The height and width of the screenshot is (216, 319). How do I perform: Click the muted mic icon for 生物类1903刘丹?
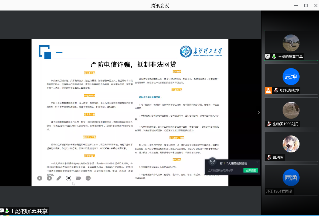(269, 124)
